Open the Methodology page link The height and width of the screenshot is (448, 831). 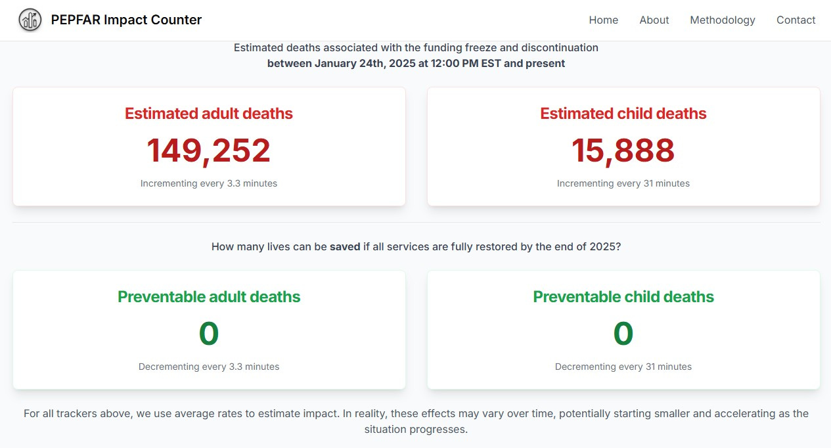[722, 20]
